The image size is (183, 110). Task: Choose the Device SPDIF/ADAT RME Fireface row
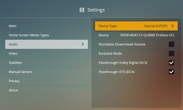tap(136, 35)
